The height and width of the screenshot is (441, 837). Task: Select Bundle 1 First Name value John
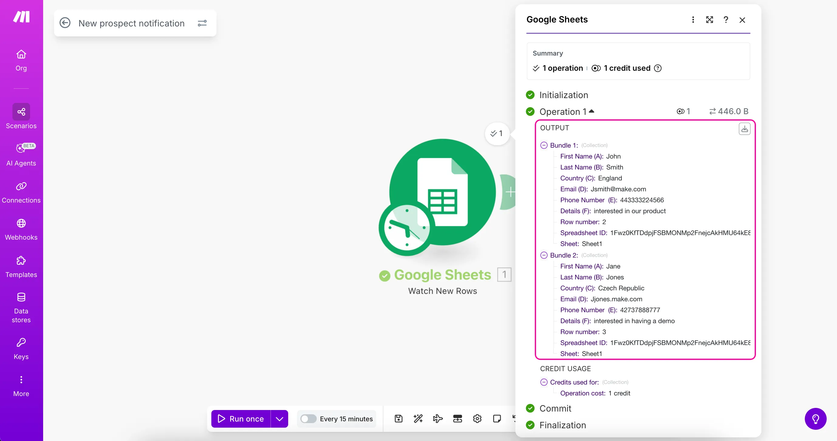point(613,156)
